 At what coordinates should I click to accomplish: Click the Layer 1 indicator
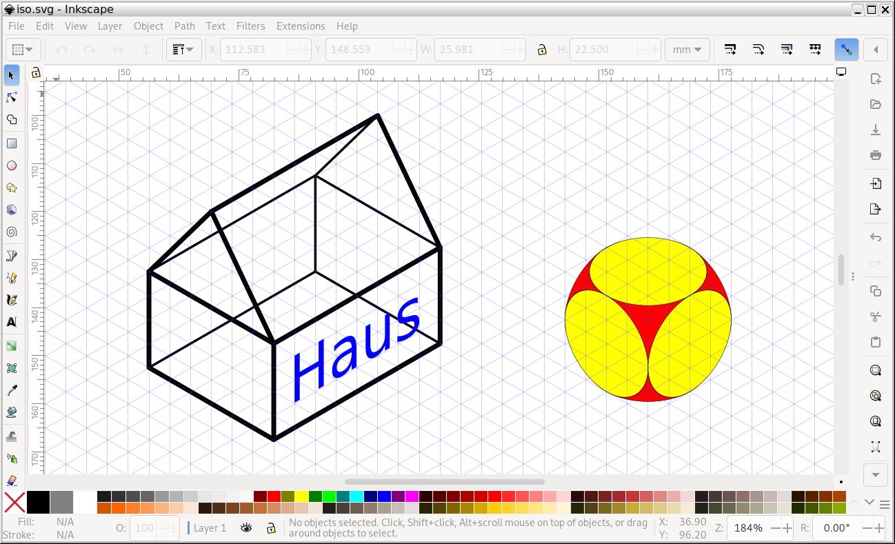pyautogui.click(x=210, y=528)
